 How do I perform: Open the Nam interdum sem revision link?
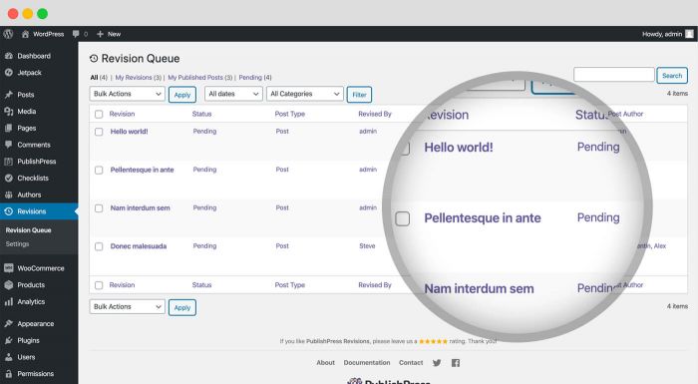click(x=141, y=208)
